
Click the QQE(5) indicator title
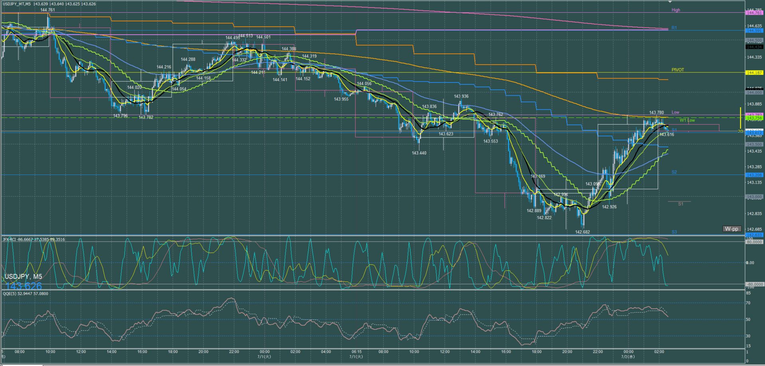(x=26, y=294)
